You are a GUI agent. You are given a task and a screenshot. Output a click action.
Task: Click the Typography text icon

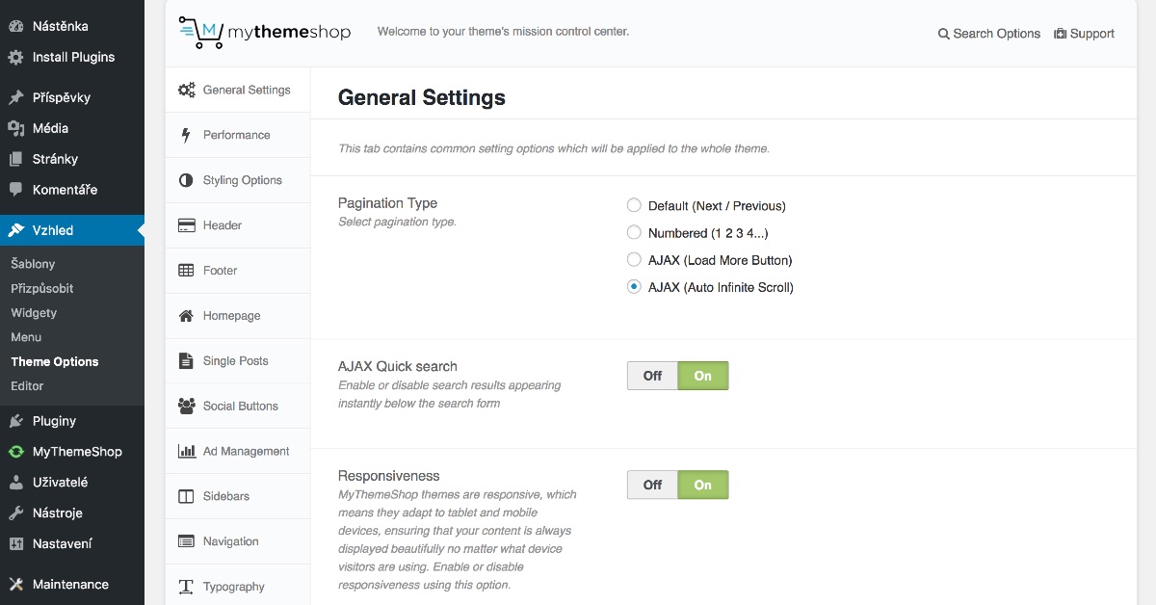point(186,587)
